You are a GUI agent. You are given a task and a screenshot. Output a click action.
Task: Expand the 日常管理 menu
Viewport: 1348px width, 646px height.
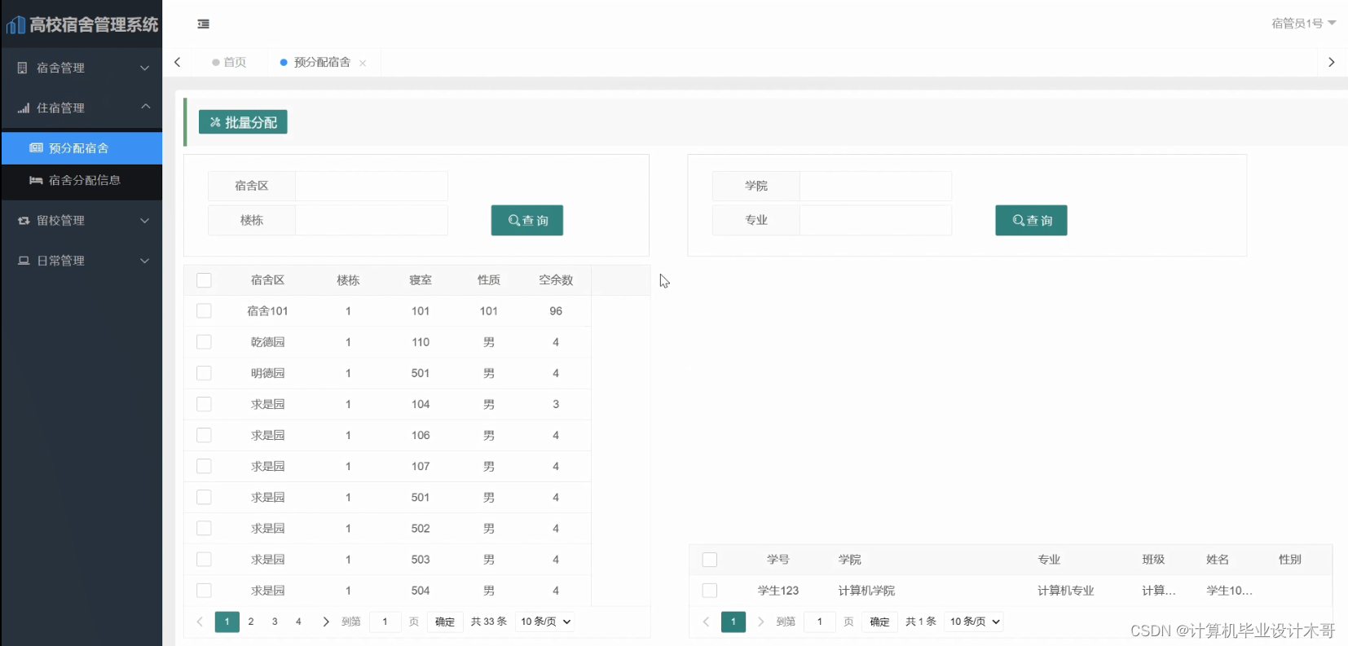145,261
